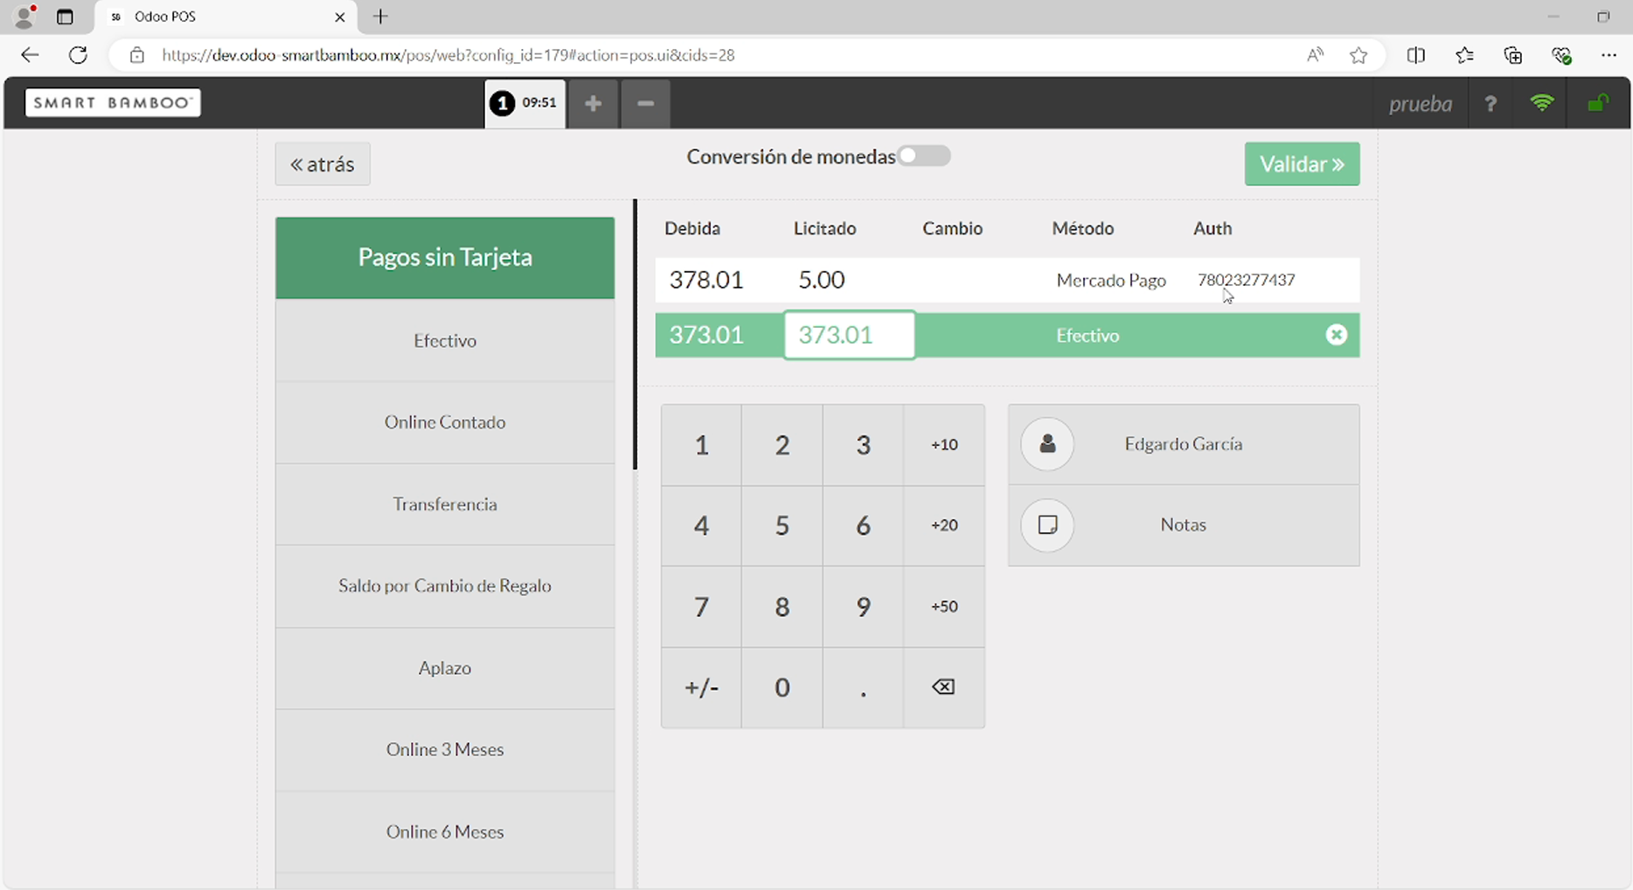Choose Online Contado payment method
Screen dimensions: 1633x890
pyautogui.click(x=445, y=422)
